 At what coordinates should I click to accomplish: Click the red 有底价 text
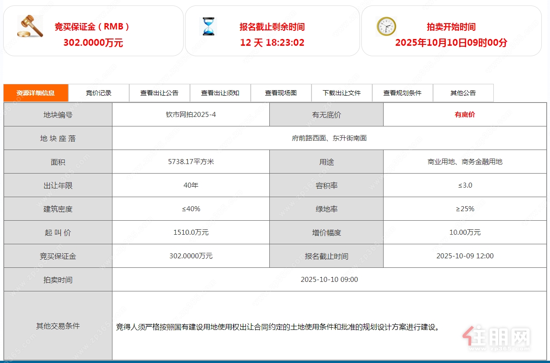(465, 115)
